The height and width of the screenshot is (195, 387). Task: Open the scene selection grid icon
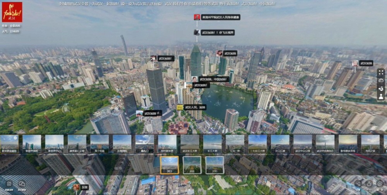(x=9, y=184)
